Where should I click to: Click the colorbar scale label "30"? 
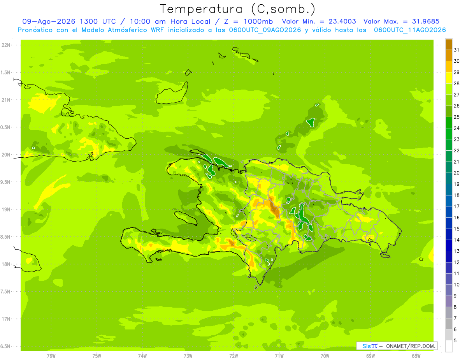point(456,61)
